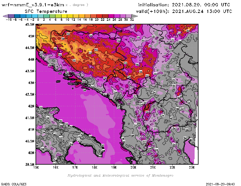Viewport: 241px width, 186px height.
Task: Click the 'Hydrological and Meteorological service of Montenegro' caption
Action: click(120, 175)
